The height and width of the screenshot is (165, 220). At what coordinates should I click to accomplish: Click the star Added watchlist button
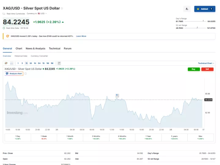(x=204, y=9)
